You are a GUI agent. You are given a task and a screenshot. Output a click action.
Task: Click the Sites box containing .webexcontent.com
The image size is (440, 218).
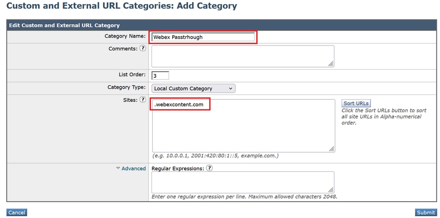pyautogui.click(x=242, y=126)
